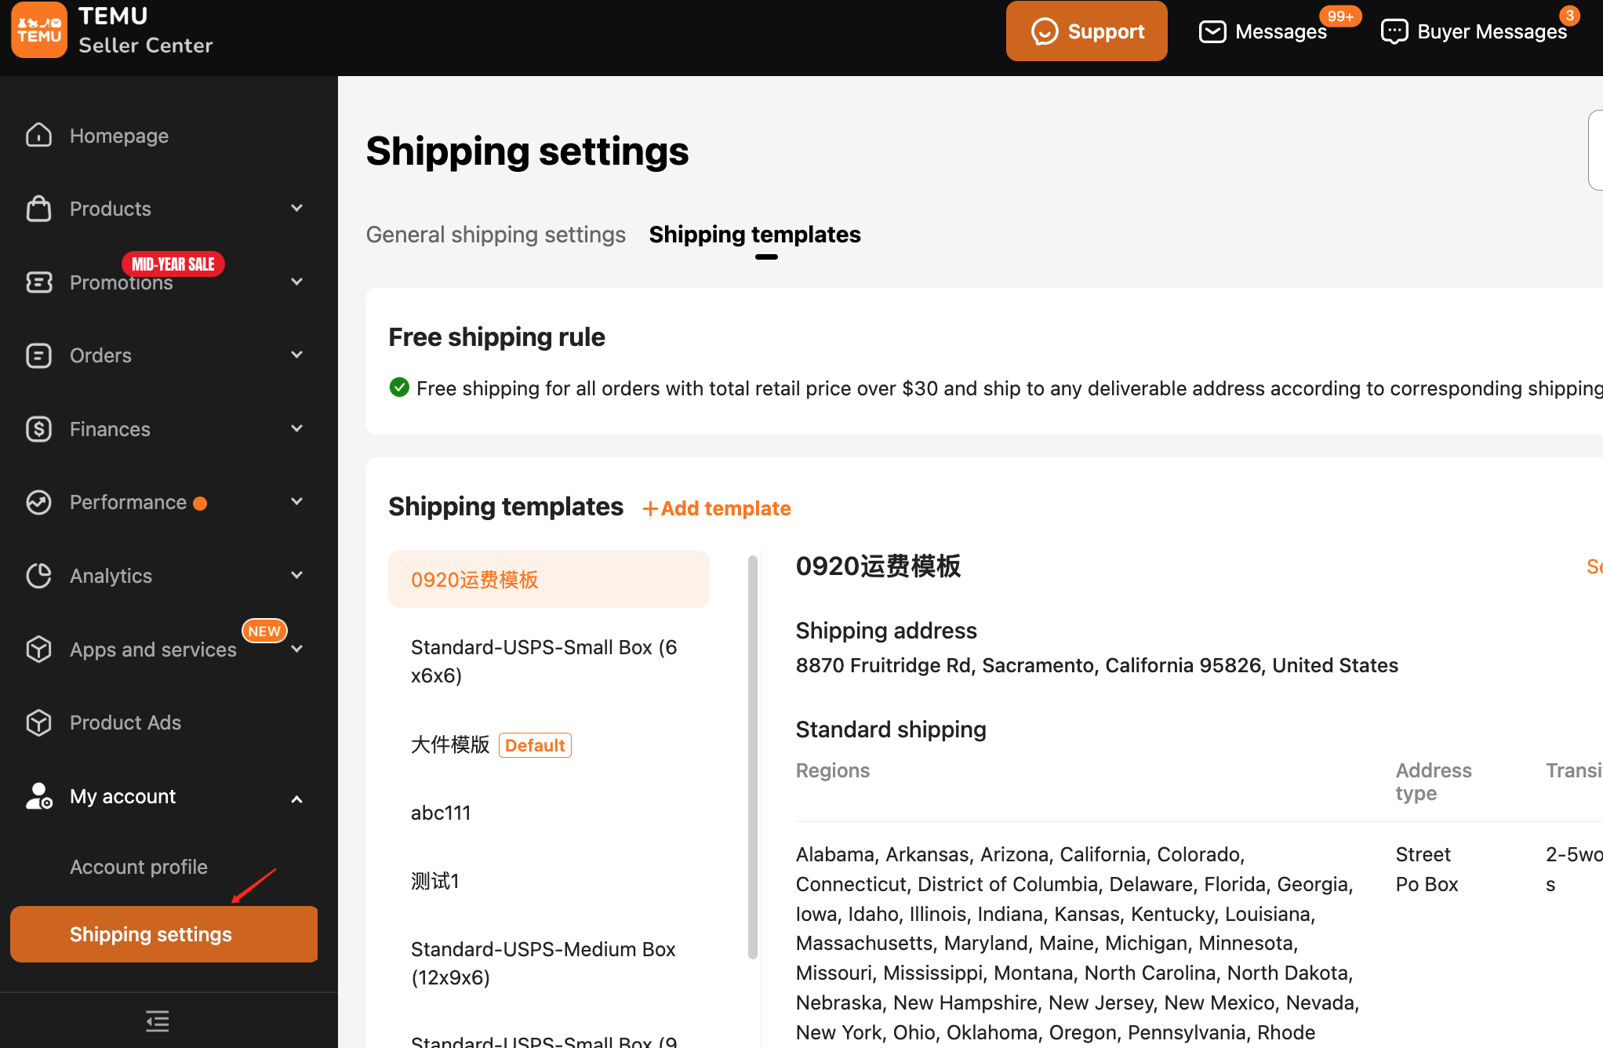Select the 0920运费模板 template
This screenshot has height=1048, width=1603.
click(549, 579)
